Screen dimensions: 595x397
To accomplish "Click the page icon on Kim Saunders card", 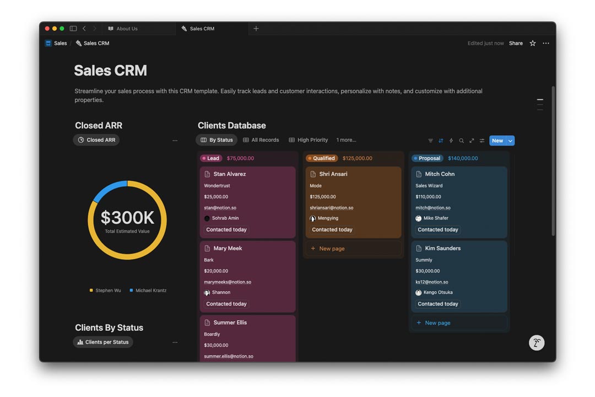I will pyautogui.click(x=419, y=248).
